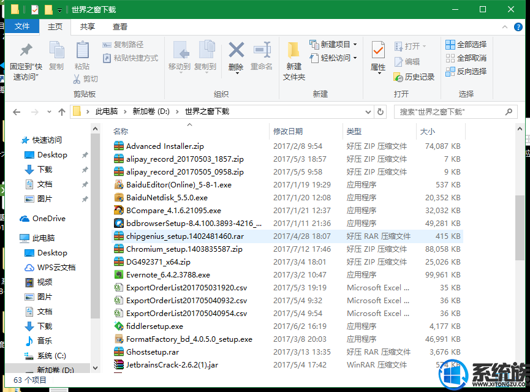Open the 文件 File tab

22,26
